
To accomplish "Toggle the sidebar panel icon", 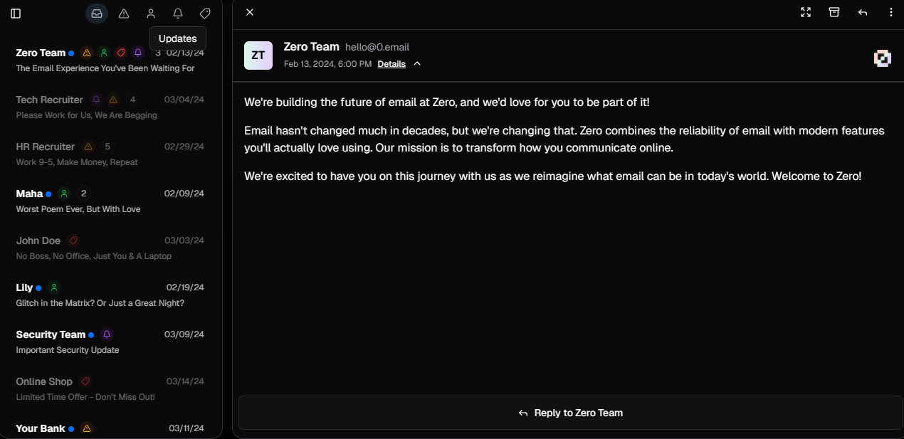I will coord(16,14).
